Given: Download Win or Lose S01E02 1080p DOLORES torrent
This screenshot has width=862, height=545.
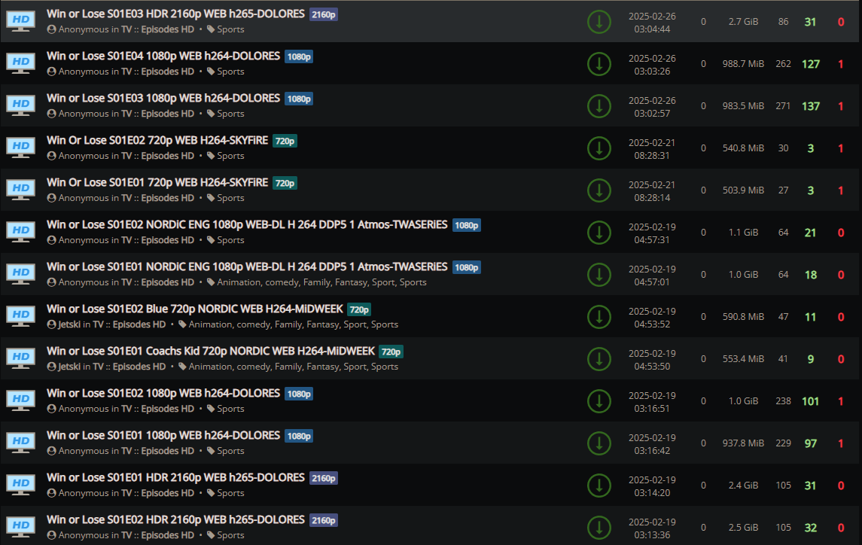Looking at the screenshot, I should 599,401.
